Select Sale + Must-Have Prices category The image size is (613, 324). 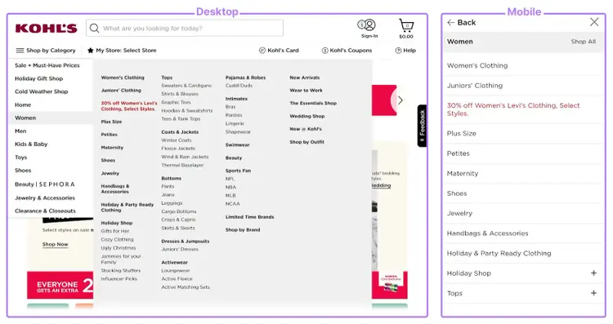tap(47, 65)
